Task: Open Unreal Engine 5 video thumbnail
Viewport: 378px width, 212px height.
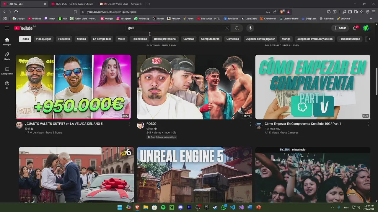Action: tap(194, 175)
